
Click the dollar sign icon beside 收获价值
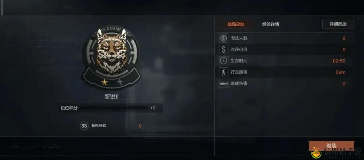[223, 49]
